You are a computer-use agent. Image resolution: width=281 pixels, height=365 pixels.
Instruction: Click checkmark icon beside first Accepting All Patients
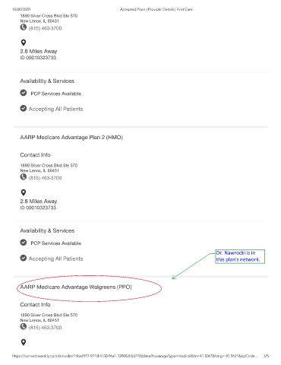[24, 108]
